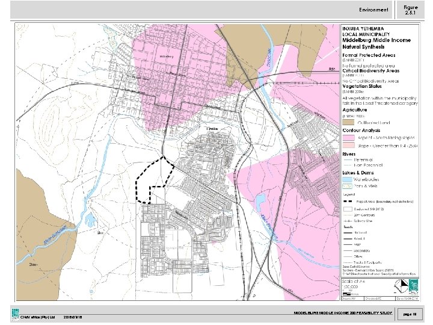
Task: Click the pink South facing slopes swatch
Action: pos(348,138)
